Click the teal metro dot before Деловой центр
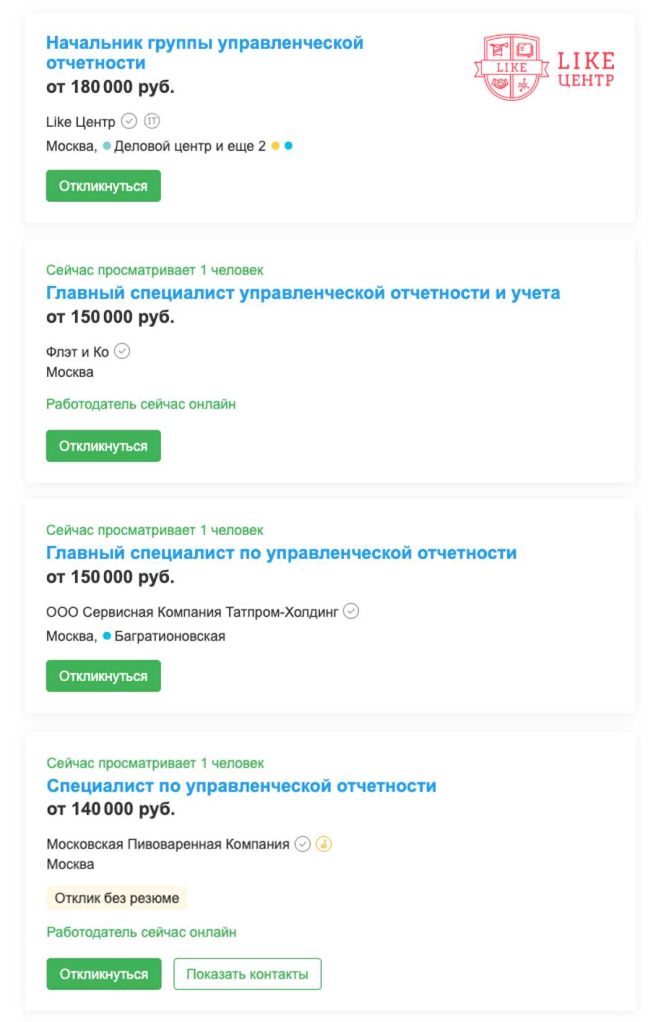 (x=107, y=146)
